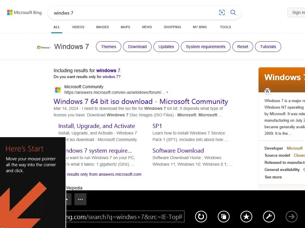Switch to the VIDEOS tab
This screenshot has height=228, width=305.
[x=78, y=27]
